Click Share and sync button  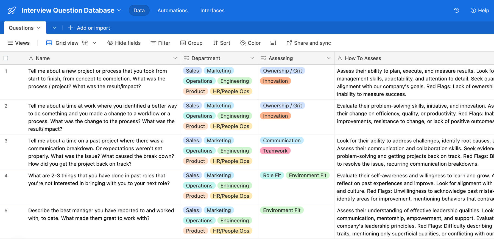click(x=309, y=43)
